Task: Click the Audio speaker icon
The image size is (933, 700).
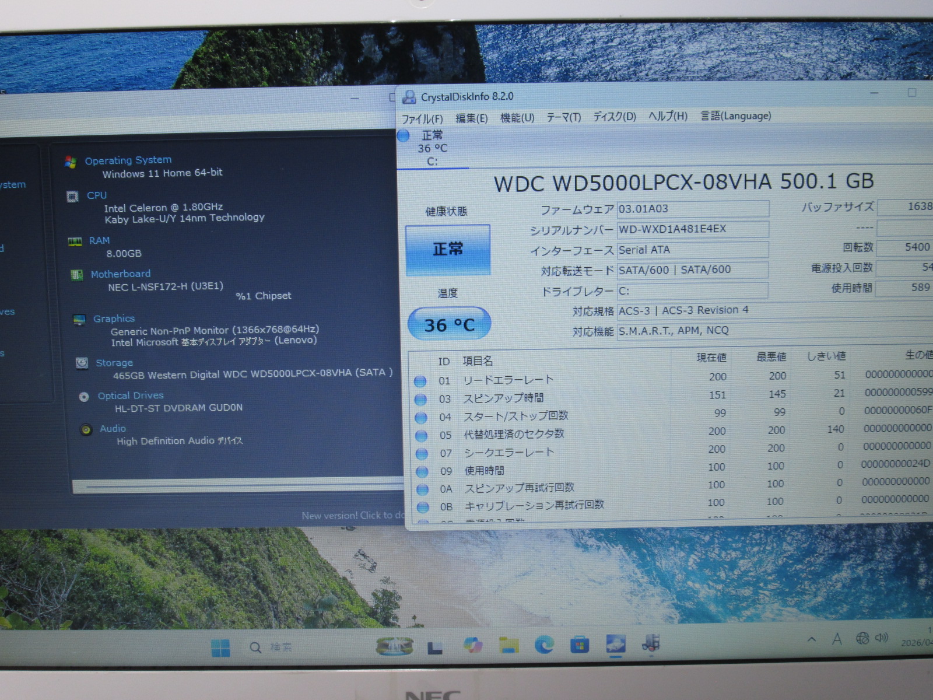Action: tap(86, 430)
